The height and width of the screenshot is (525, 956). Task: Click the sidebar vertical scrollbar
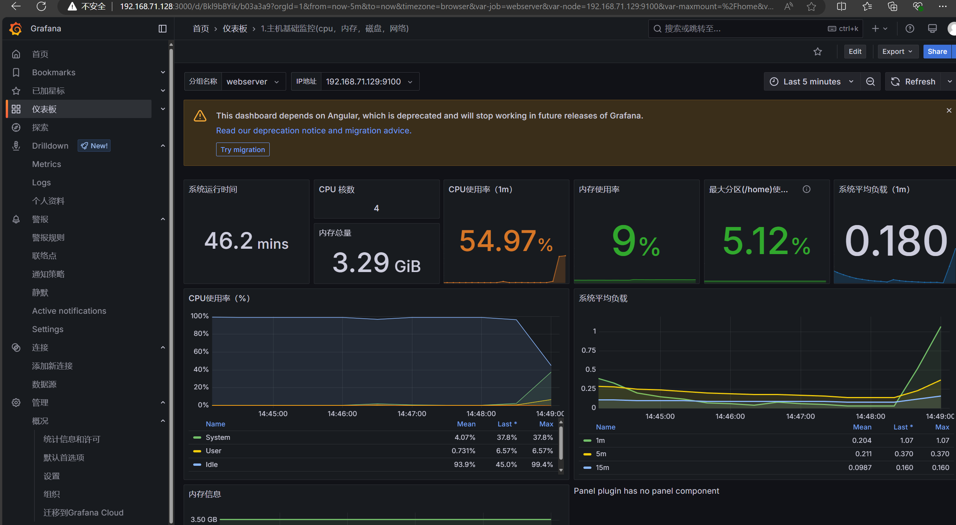[171, 283]
